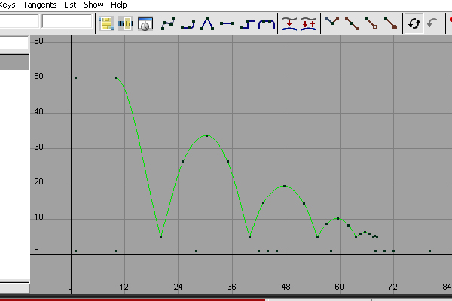
Task: Click the grayed Load From Selection arrow icon
Action: tap(432, 23)
